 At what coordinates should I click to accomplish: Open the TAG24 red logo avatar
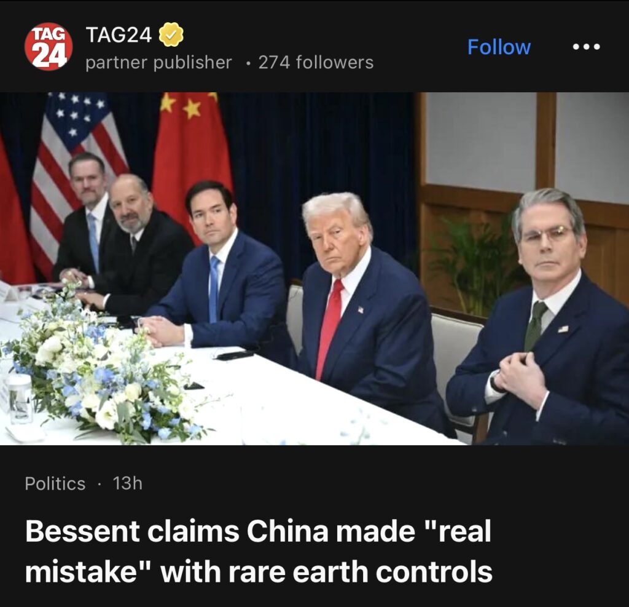49,47
